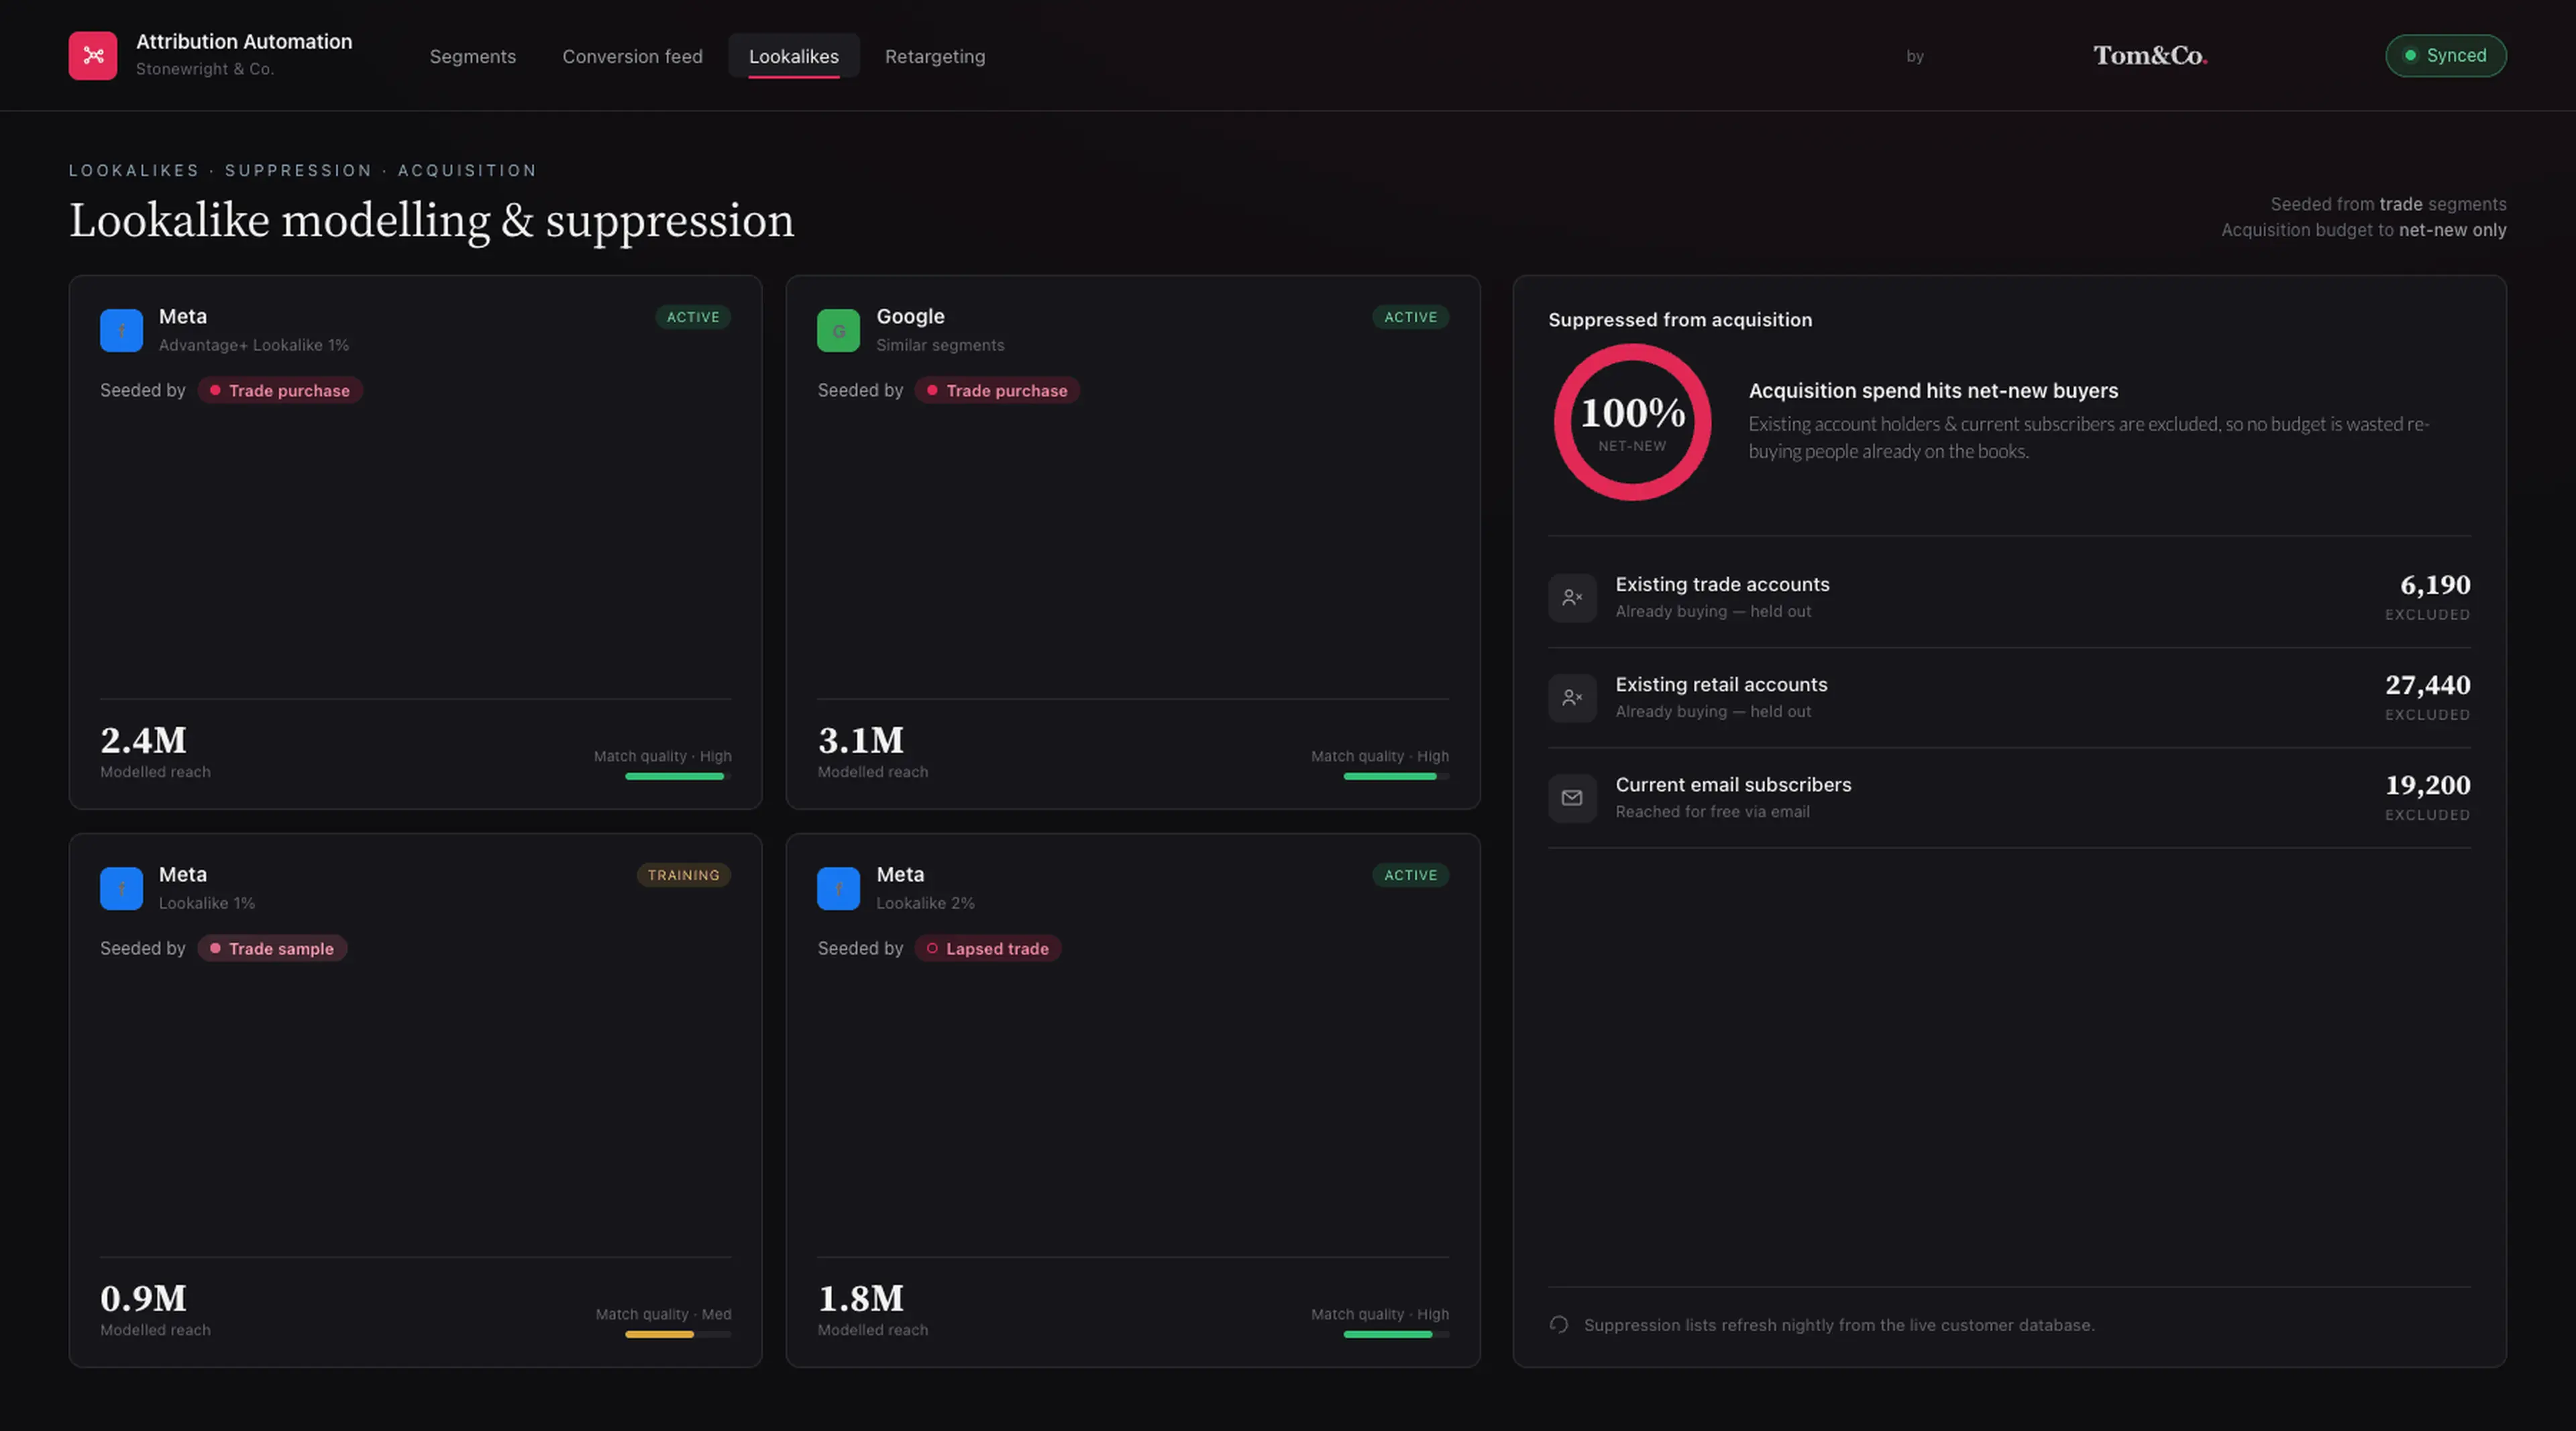2576x1431 pixels.
Task: Click Meta icon on Advantage+ Lookalike card
Action: [x=121, y=330]
